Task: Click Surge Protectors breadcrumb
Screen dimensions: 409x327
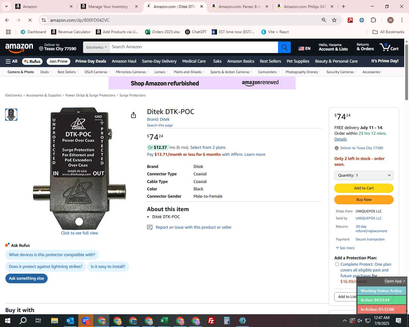Action: point(132,95)
